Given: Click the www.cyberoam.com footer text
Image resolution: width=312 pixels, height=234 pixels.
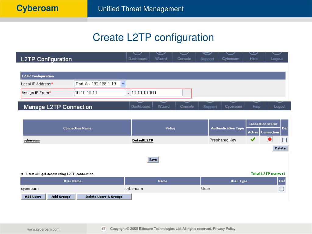Looking at the screenshot, I should [x=43, y=229].
